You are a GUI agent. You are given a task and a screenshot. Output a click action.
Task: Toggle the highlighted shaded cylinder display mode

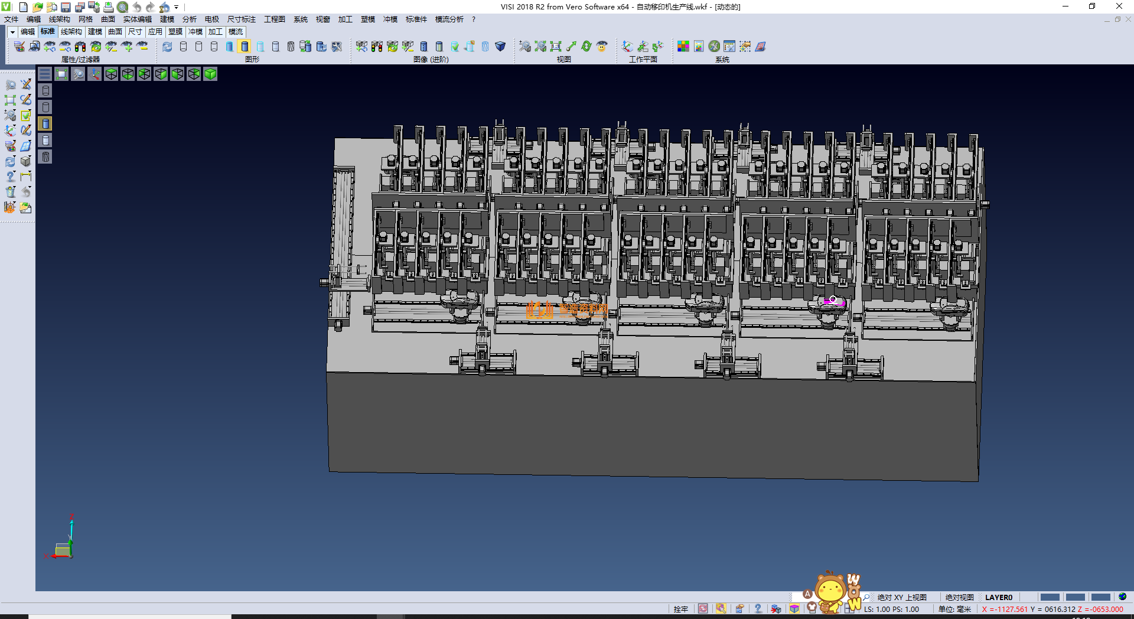(245, 46)
